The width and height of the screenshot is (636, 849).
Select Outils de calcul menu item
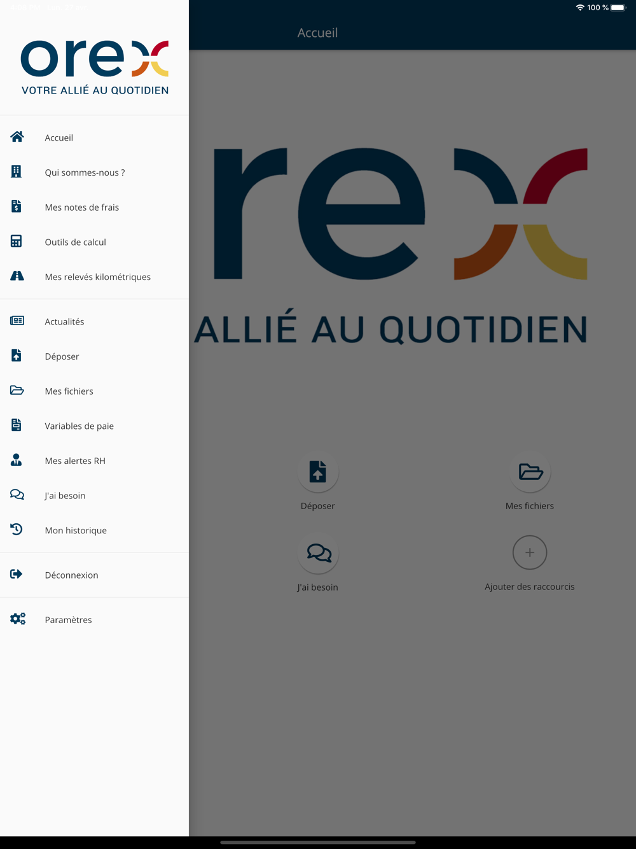[94, 242]
